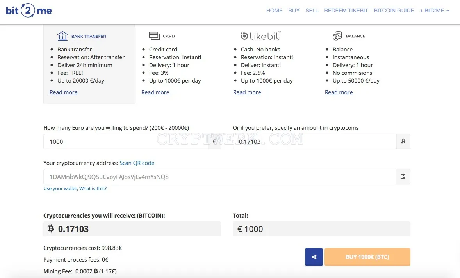Open Read more under Credit card
This screenshot has height=278, width=460.
pos(155,92)
